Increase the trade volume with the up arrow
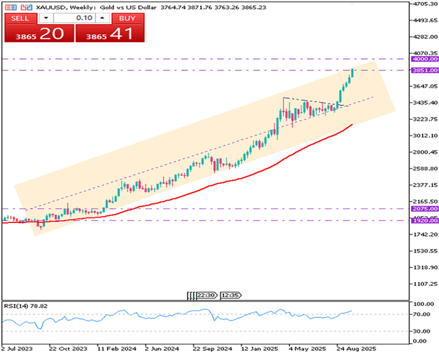Image resolution: width=439 pixels, height=352 pixels. point(103,18)
